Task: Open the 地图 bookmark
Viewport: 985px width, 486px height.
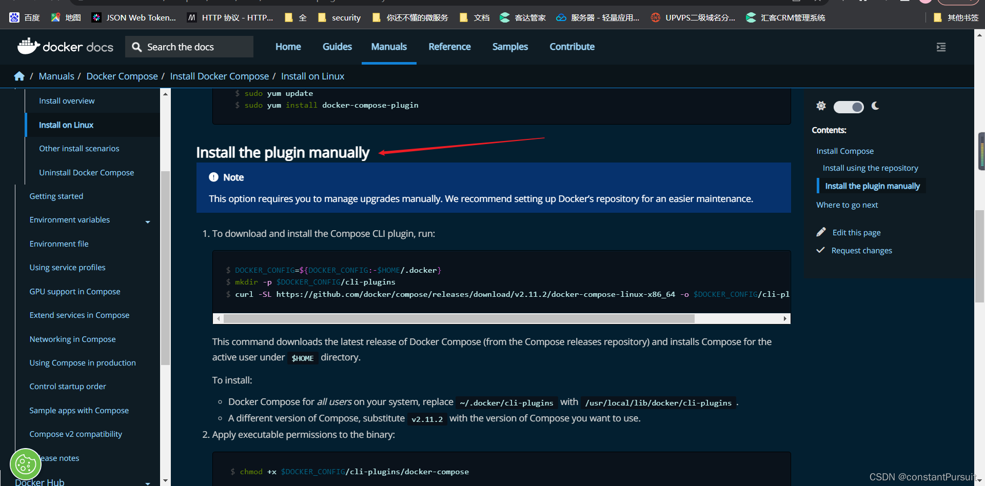Action: 66,17
